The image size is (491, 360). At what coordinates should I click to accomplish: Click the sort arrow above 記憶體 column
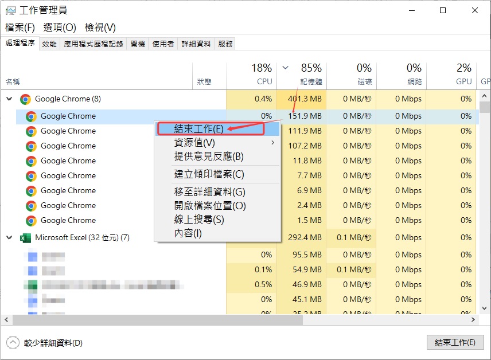click(285, 67)
